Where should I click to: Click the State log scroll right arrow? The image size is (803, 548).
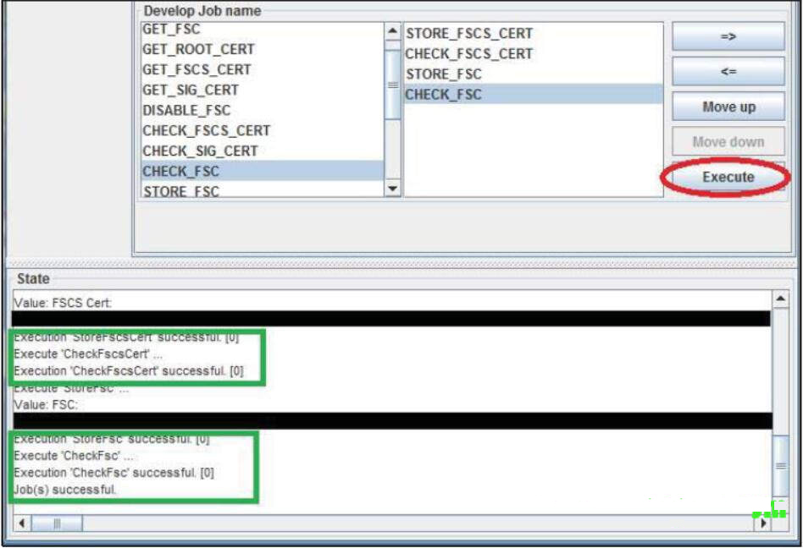[x=763, y=523]
